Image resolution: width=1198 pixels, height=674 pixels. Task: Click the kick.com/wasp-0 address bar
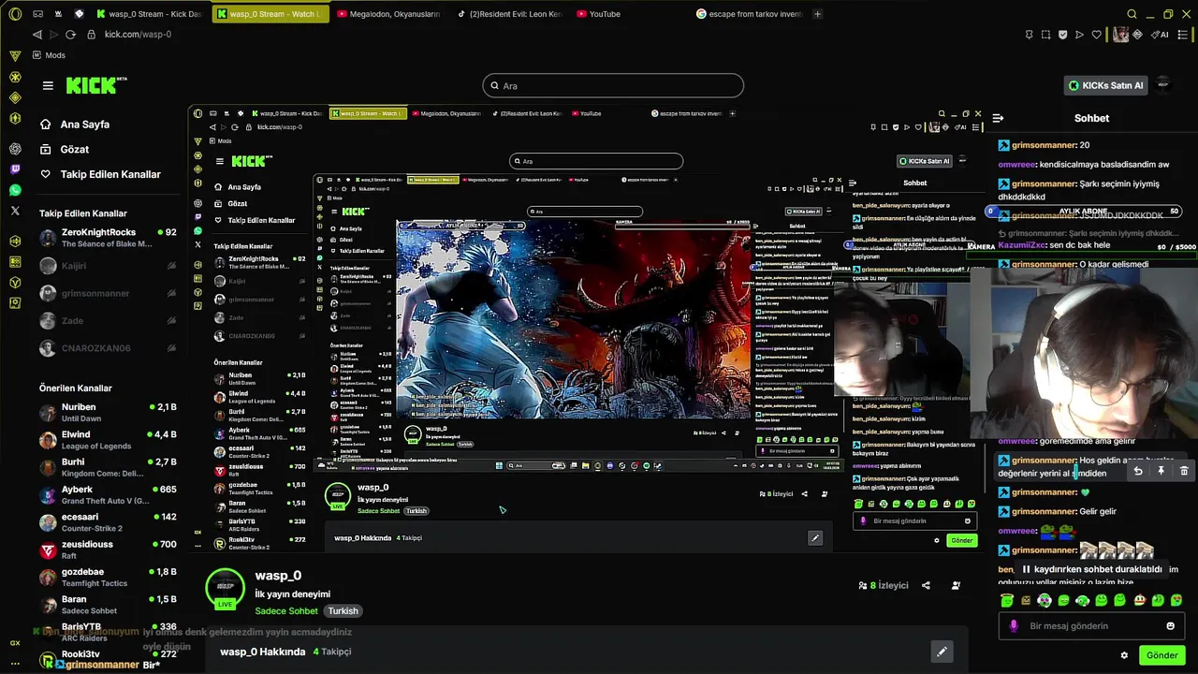click(138, 35)
